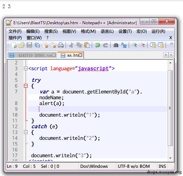
Task: Click the vertical scrollbar down arrow
Action: click(x=170, y=158)
